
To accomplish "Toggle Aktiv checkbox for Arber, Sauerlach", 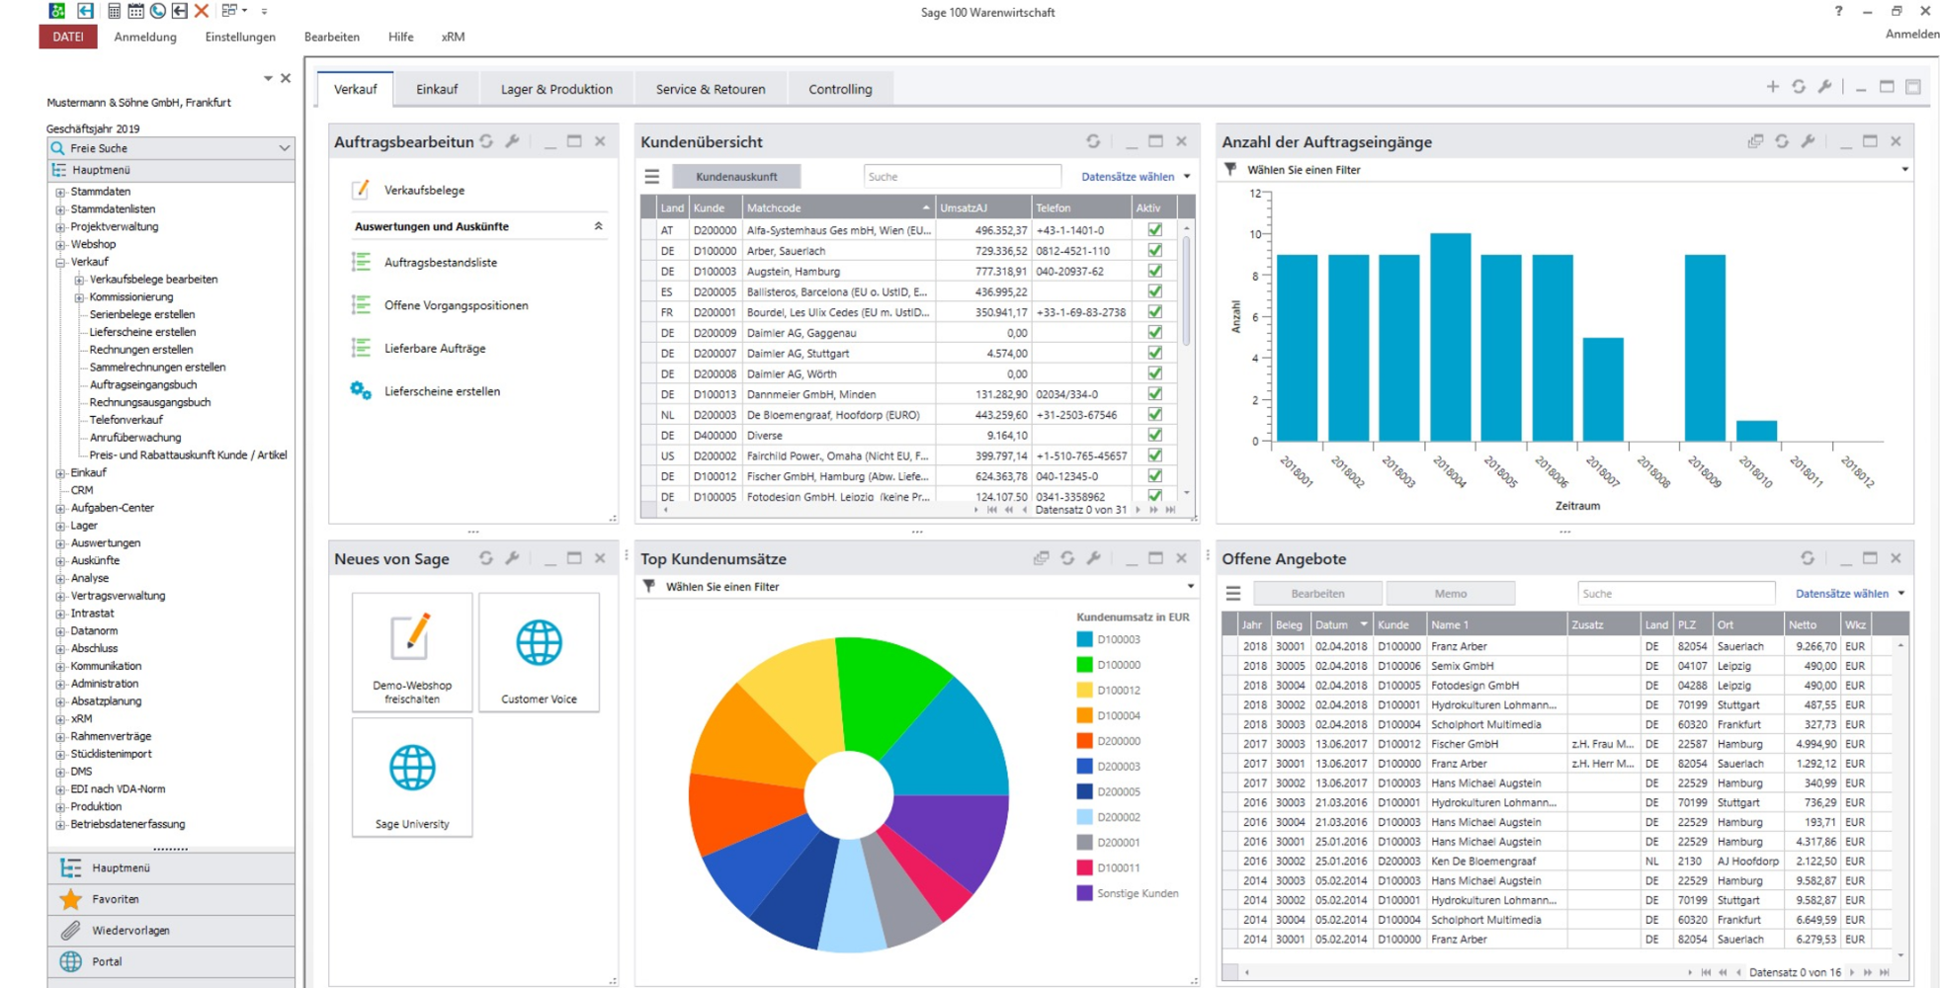I will point(1154,250).
